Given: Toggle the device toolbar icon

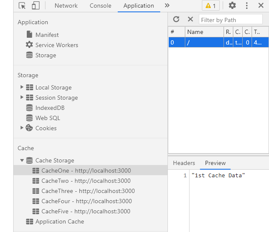Looking at the screenshot, I should 36,6.
